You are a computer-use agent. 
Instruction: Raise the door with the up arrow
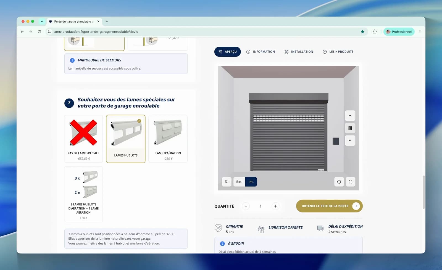click(x=350, y=116)
